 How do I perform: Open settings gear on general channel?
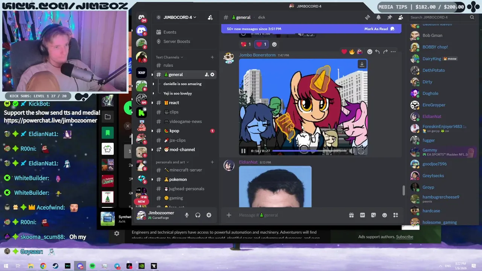[212, 75]
